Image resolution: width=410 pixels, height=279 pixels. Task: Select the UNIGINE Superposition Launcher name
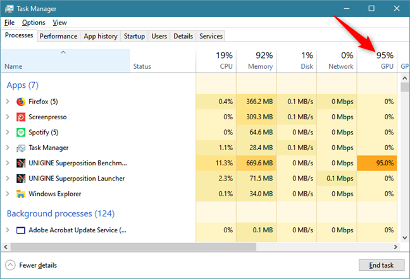[x=77, y=179]
